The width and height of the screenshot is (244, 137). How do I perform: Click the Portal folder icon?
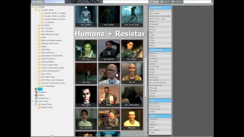[x=39, y=37]
